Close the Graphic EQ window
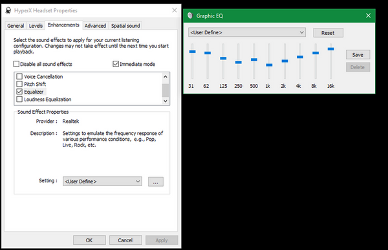Screen dimensions: 388x250 pos(368,16)
